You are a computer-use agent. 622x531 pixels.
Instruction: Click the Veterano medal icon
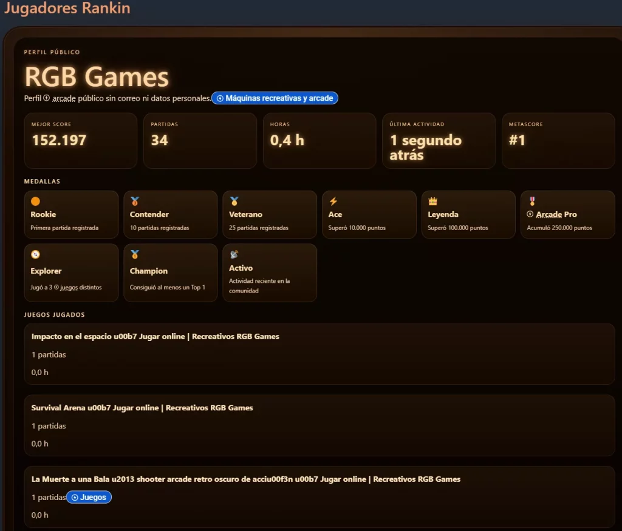[234, 201]
